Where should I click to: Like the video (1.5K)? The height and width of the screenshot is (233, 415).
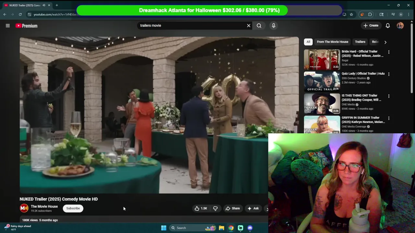[x=201, y=208]
